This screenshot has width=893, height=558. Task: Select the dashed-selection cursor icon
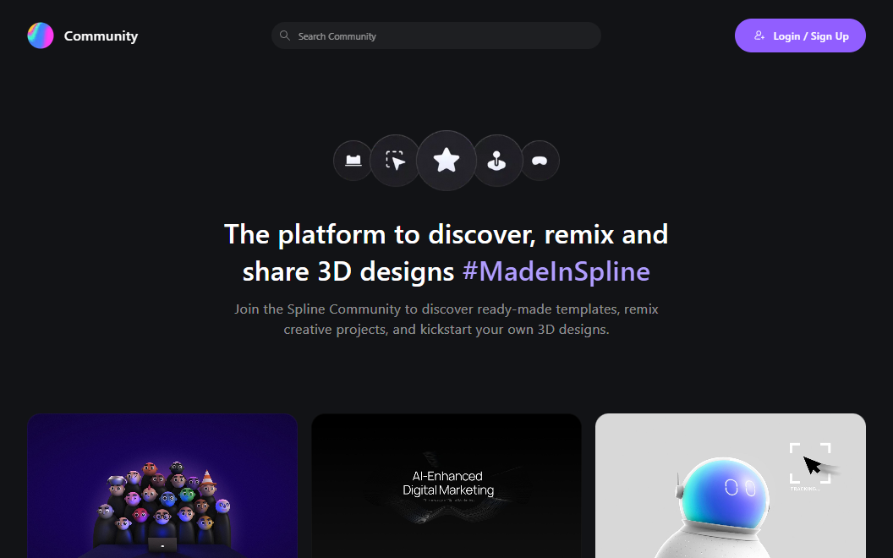395,161
